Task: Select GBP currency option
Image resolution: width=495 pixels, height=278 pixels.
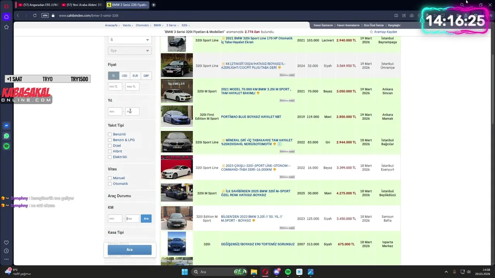Action: (146, 76)
